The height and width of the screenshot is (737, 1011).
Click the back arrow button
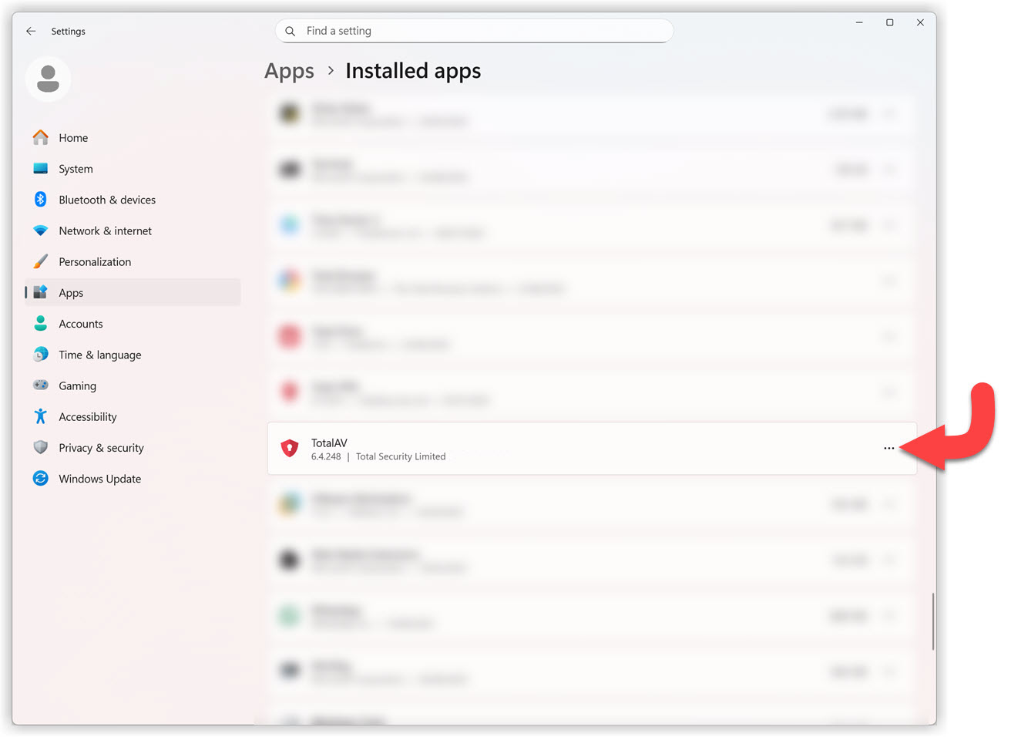coord(31,31)
